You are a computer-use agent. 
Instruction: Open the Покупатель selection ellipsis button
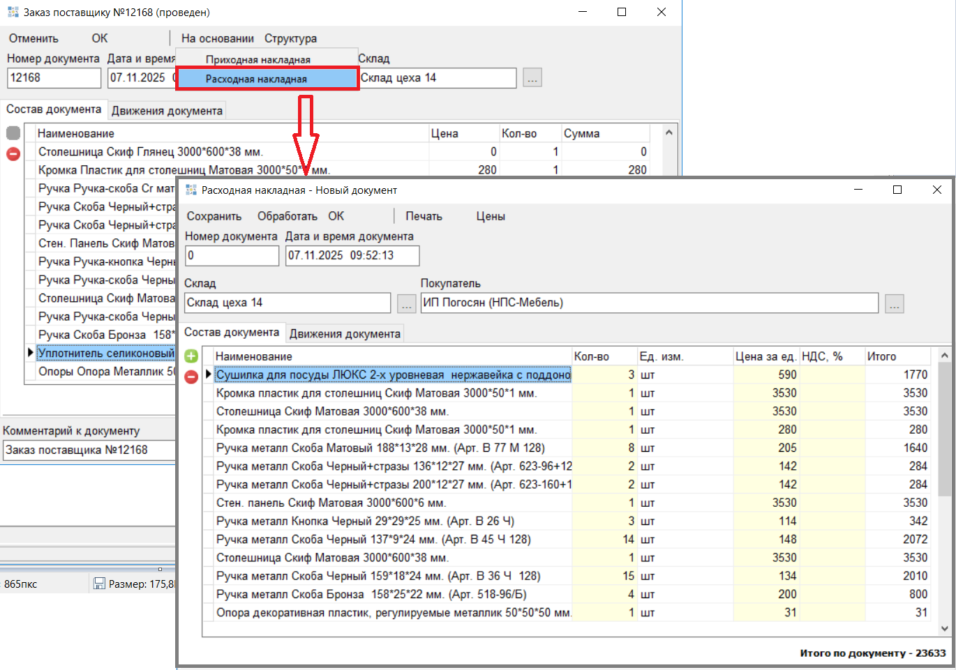[x=894, y=303]
